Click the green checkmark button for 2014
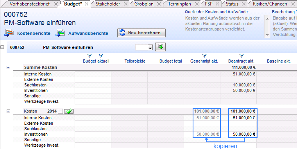The height and width of the screenshot is (149, 297). tap(69, 111)
